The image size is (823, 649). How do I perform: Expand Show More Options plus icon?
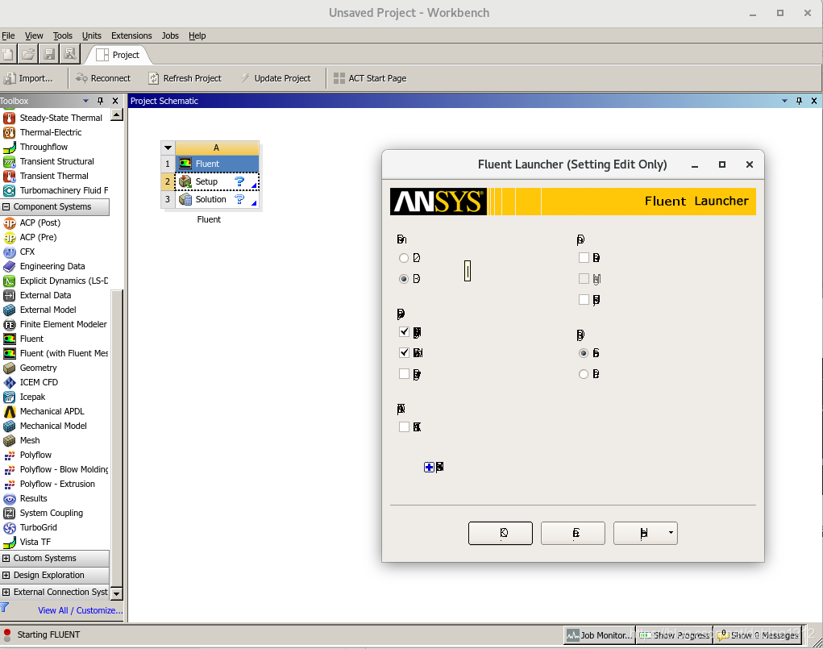coord(429,467)
